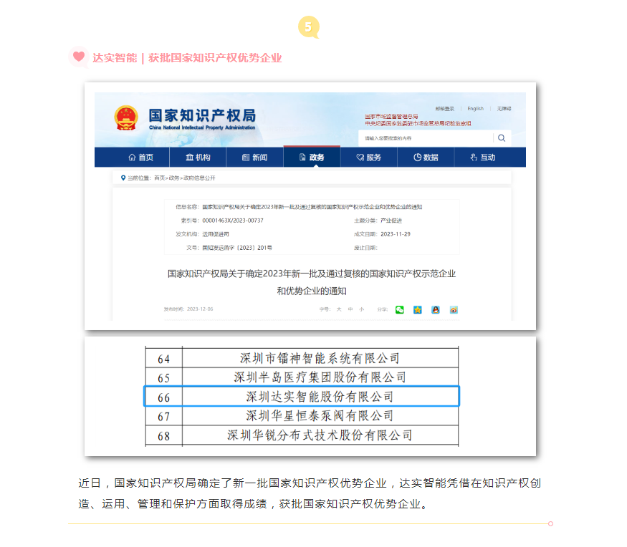Share the notice via WeChat icon
The height and width of the screenshot is (547, 627).
(399, 310)
